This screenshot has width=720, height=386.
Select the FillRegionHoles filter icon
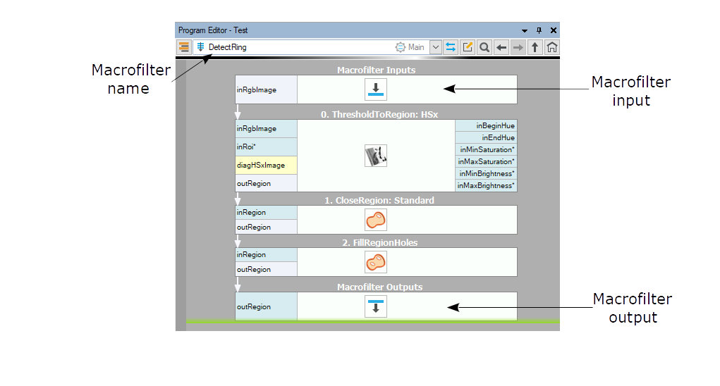coord(375,262)
